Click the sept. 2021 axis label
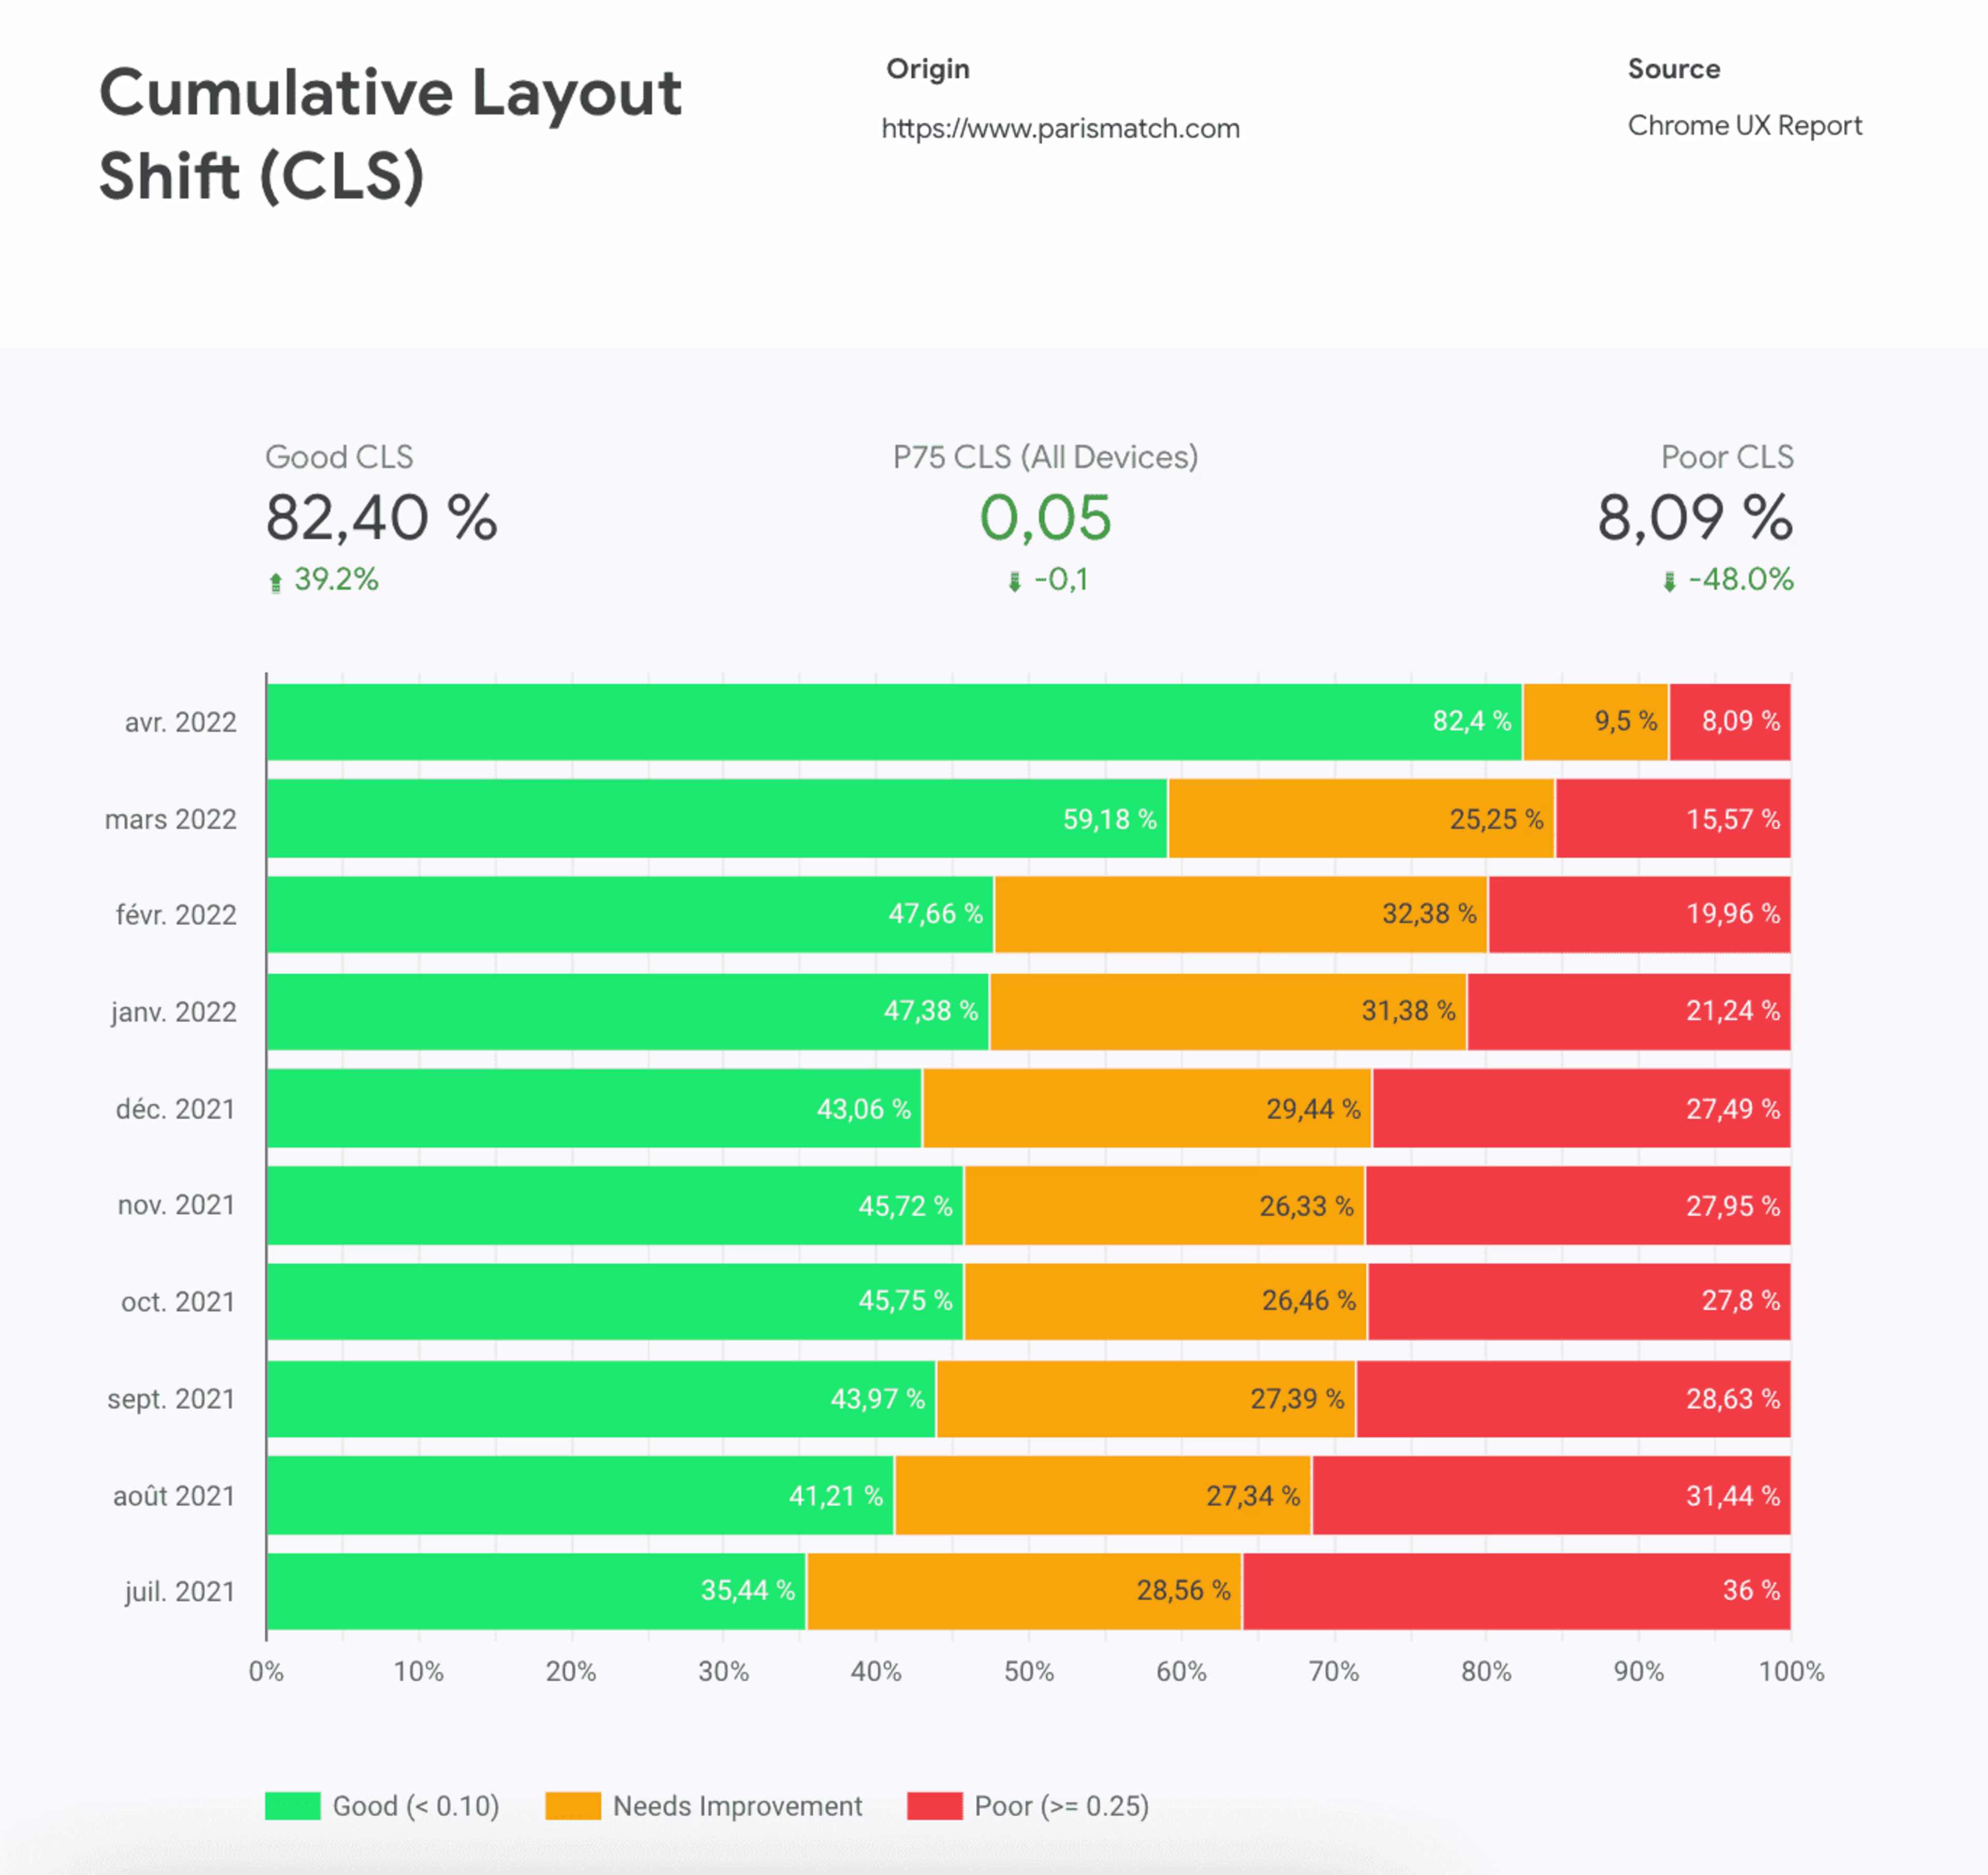1988x1875 pixels. [x=171, y=1398]
